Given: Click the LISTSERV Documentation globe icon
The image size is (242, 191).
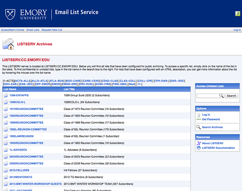Looking at the screenshot, I should coord(198,148).
